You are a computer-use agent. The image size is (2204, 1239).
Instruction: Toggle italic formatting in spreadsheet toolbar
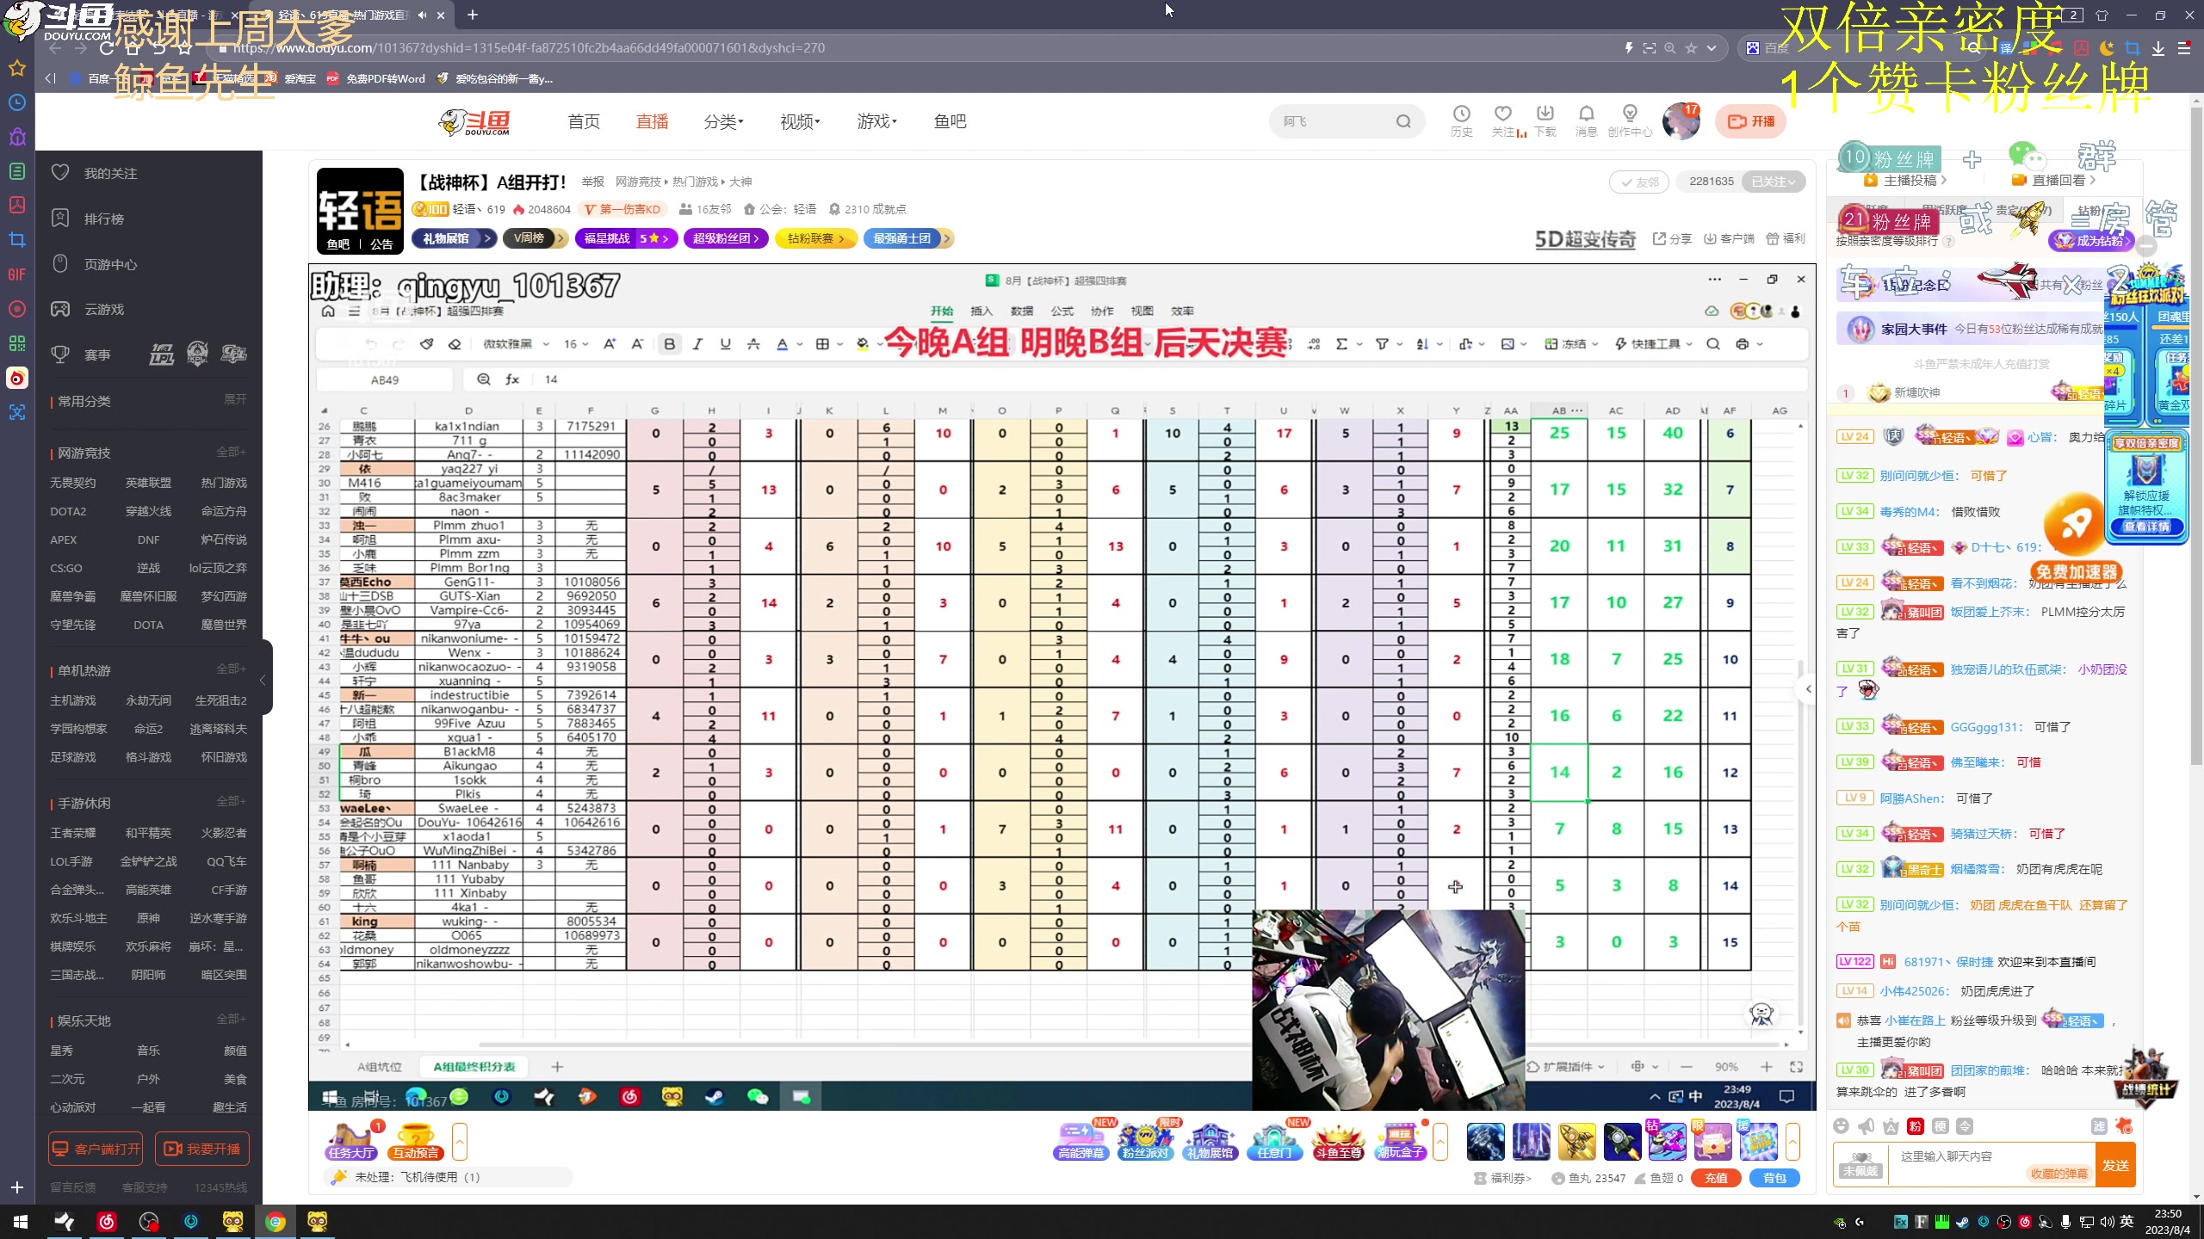697,344
